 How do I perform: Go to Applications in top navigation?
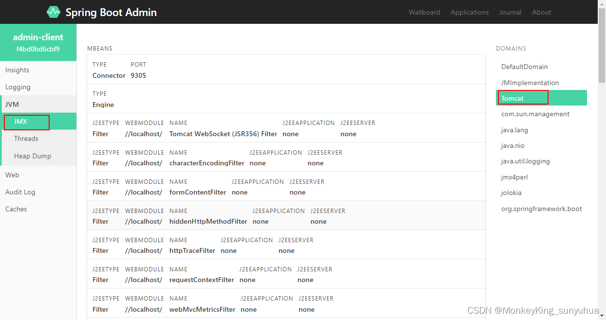pos(470,12)
